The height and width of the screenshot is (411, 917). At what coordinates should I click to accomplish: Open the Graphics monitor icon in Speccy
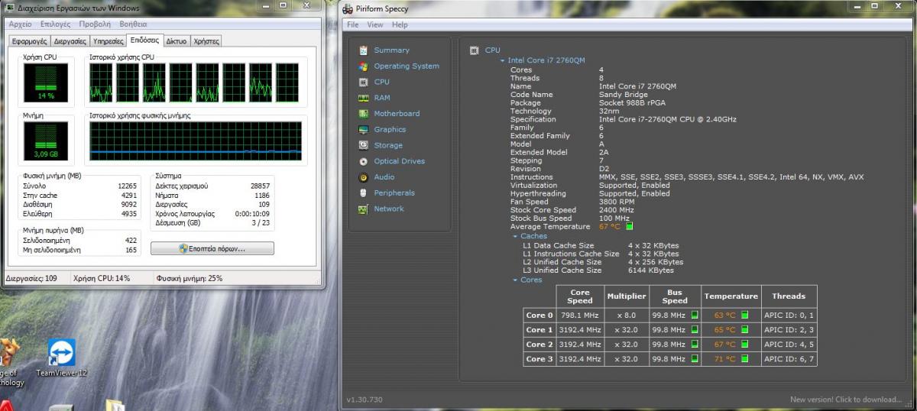[x=364, y=130]
